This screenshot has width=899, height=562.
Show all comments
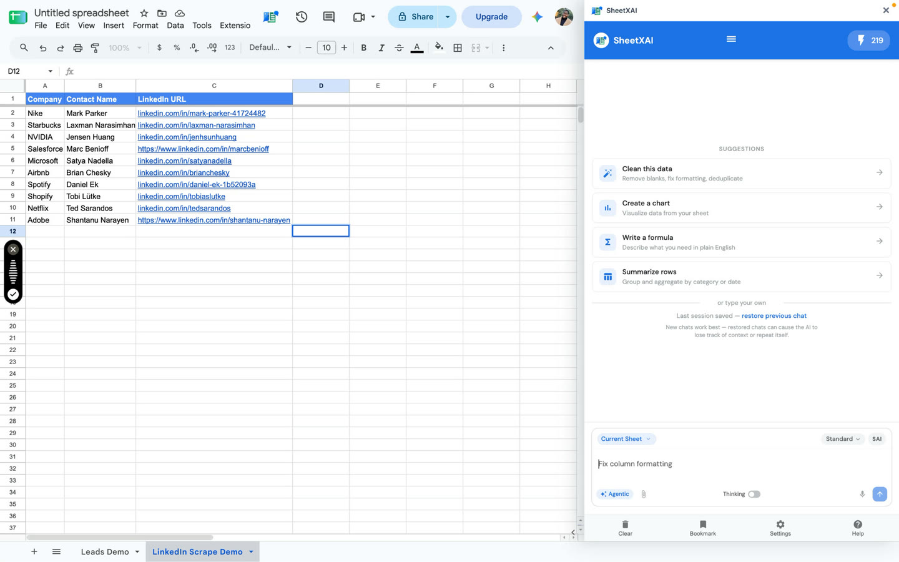(x=328, y=17)
